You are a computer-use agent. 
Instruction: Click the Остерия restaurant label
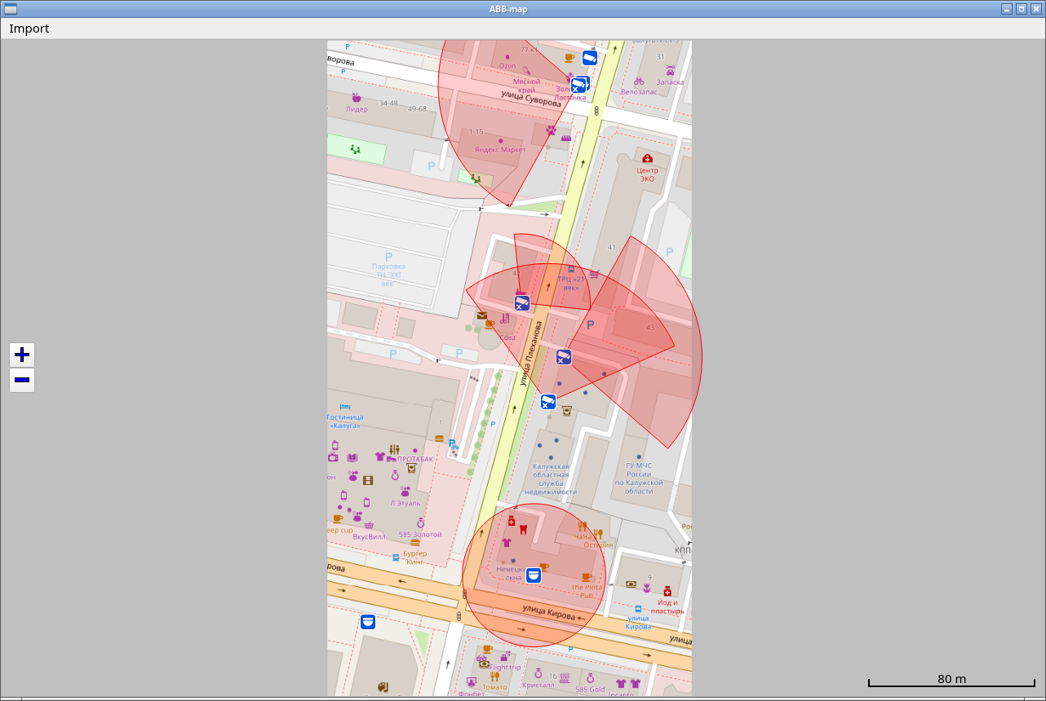click(598, 545)
